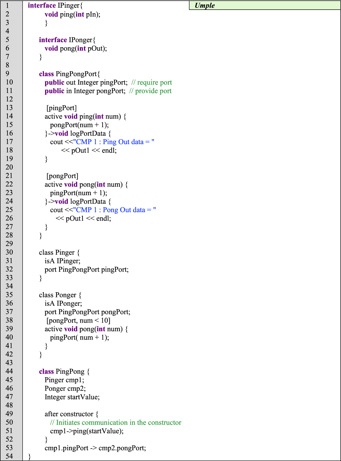Click 'isA IPonger;' line
The height and width of the screenshot is (461, 341).
click(63, 304)
